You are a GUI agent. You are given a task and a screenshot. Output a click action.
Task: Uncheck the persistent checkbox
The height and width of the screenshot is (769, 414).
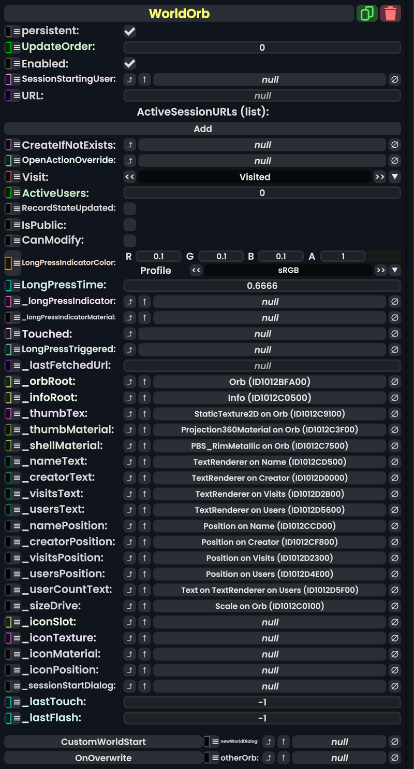(x=129, y=31)
